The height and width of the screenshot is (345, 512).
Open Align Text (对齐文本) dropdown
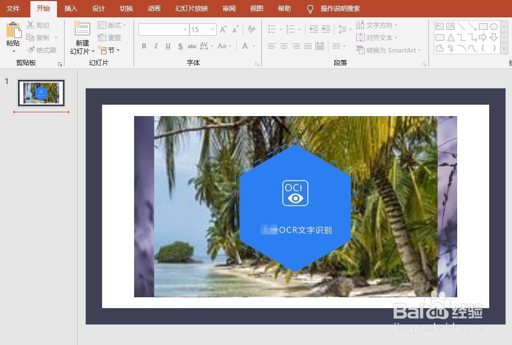coord(377,37)
